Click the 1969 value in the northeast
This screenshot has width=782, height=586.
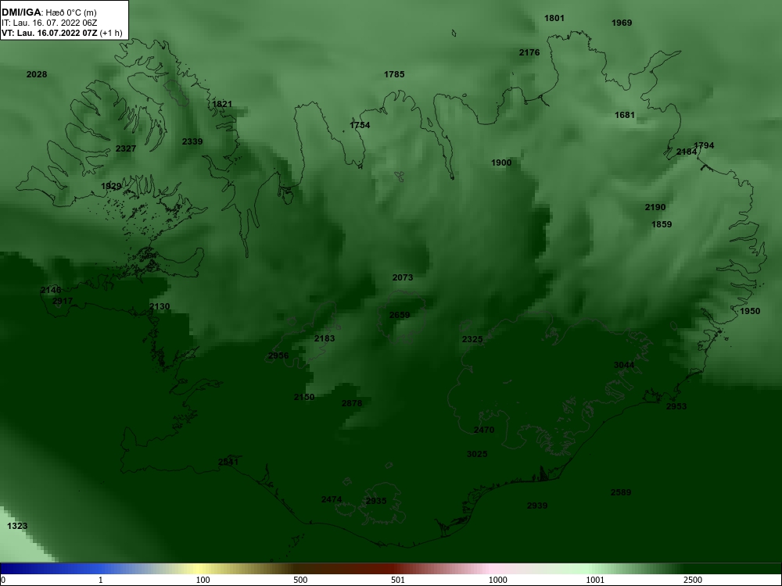(622, 23)
